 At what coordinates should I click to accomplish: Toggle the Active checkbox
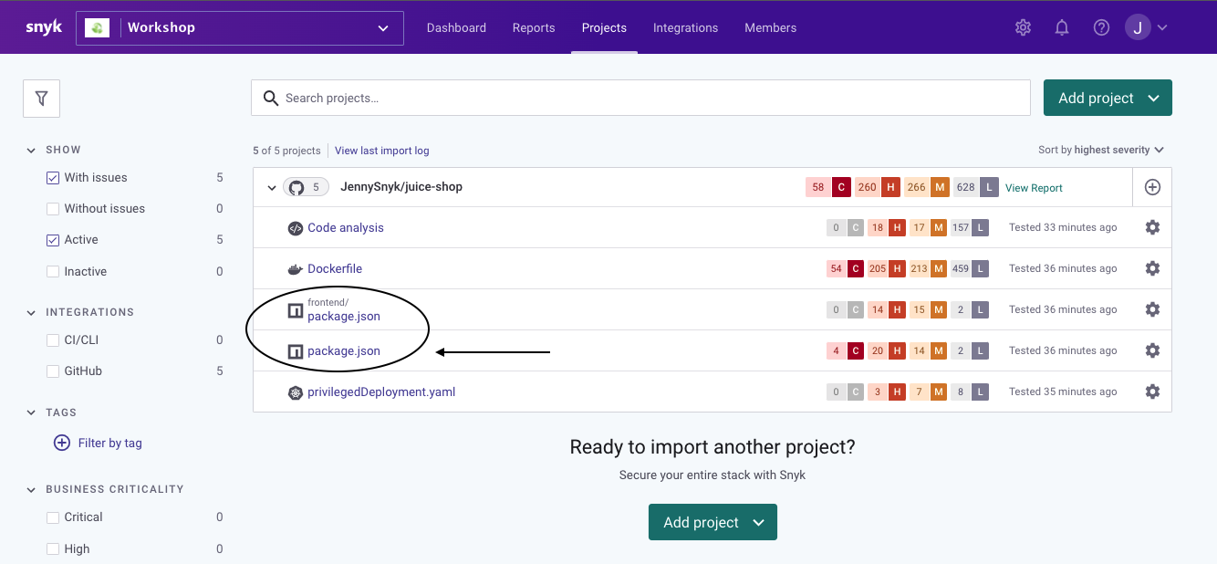coord(53,240)
